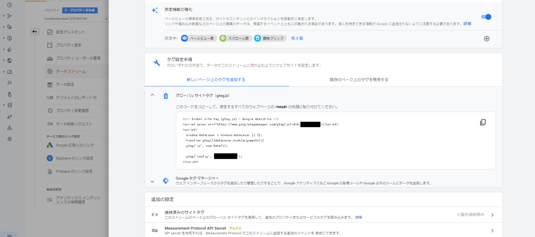Image resolution: width=535 pixels, height=237 pixels.
Task: Open 接続済みのサイトタグ row
Action: pos(323,215)
